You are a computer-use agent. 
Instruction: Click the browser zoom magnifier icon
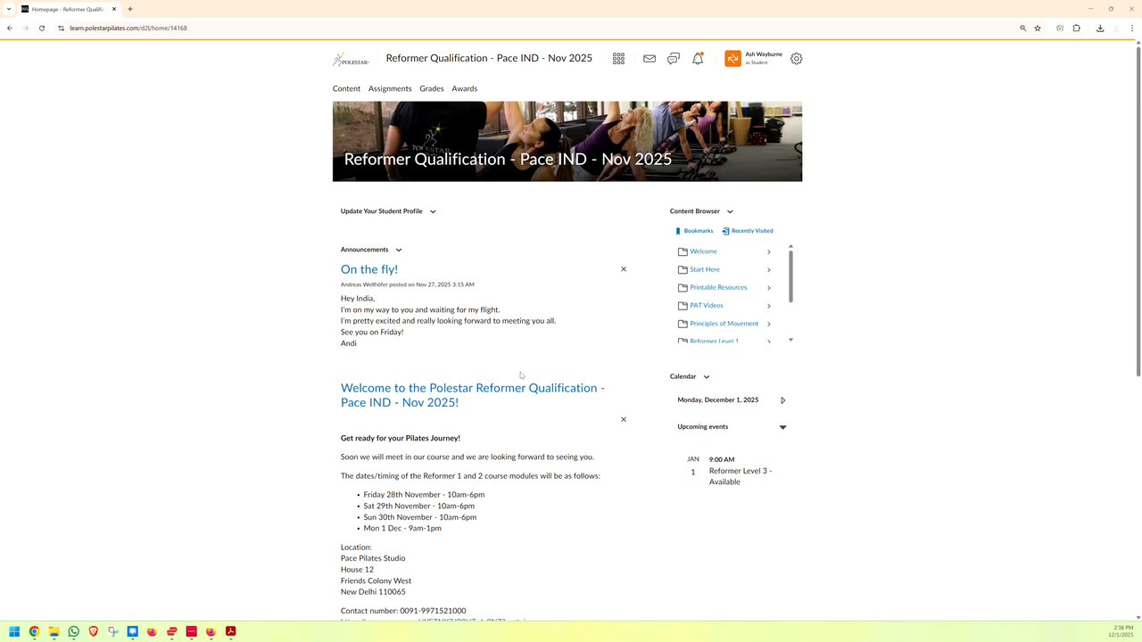coord(1023,28)
